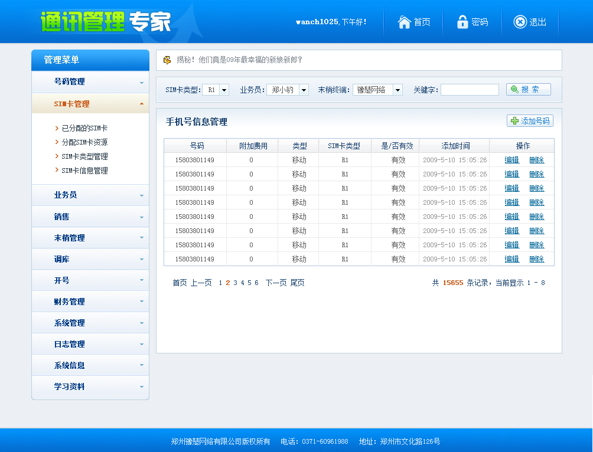The width and height of the screenshot is (593, 452).
Task: Expand the 开号 menu section
Action: 90,280
